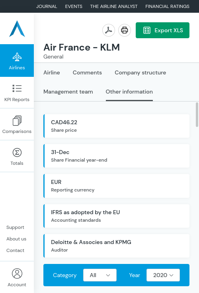Screen dimensions: 199x293
Task: Open the Management team tab
Action: pos(68,92)
